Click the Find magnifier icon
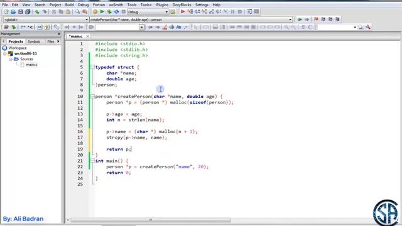 tap(77, 12)
